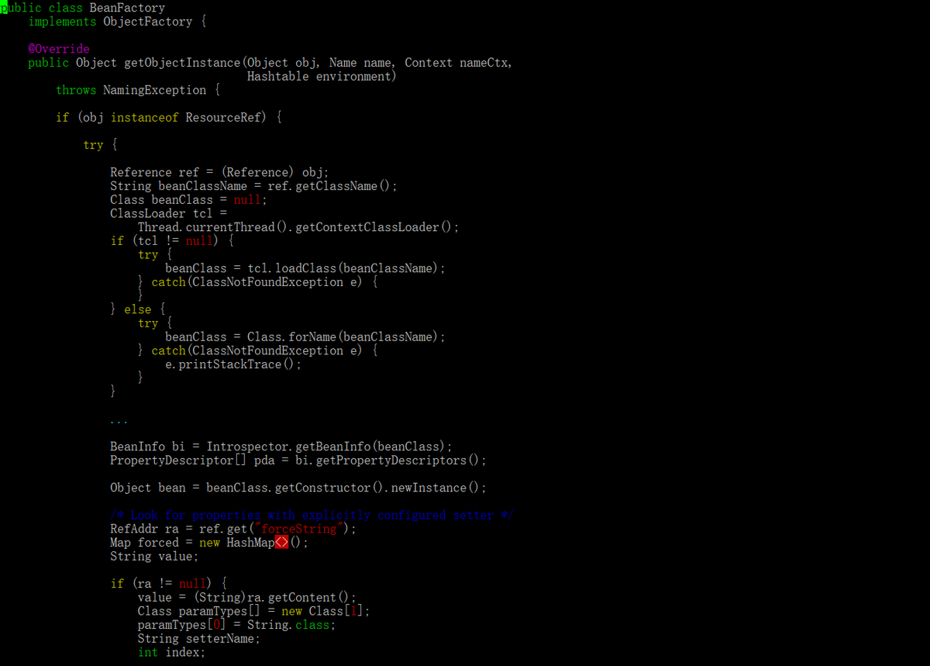Viewport: 930px width, 666px height.
Task: Click the '@Override' annotation
Action: [59, 49]
